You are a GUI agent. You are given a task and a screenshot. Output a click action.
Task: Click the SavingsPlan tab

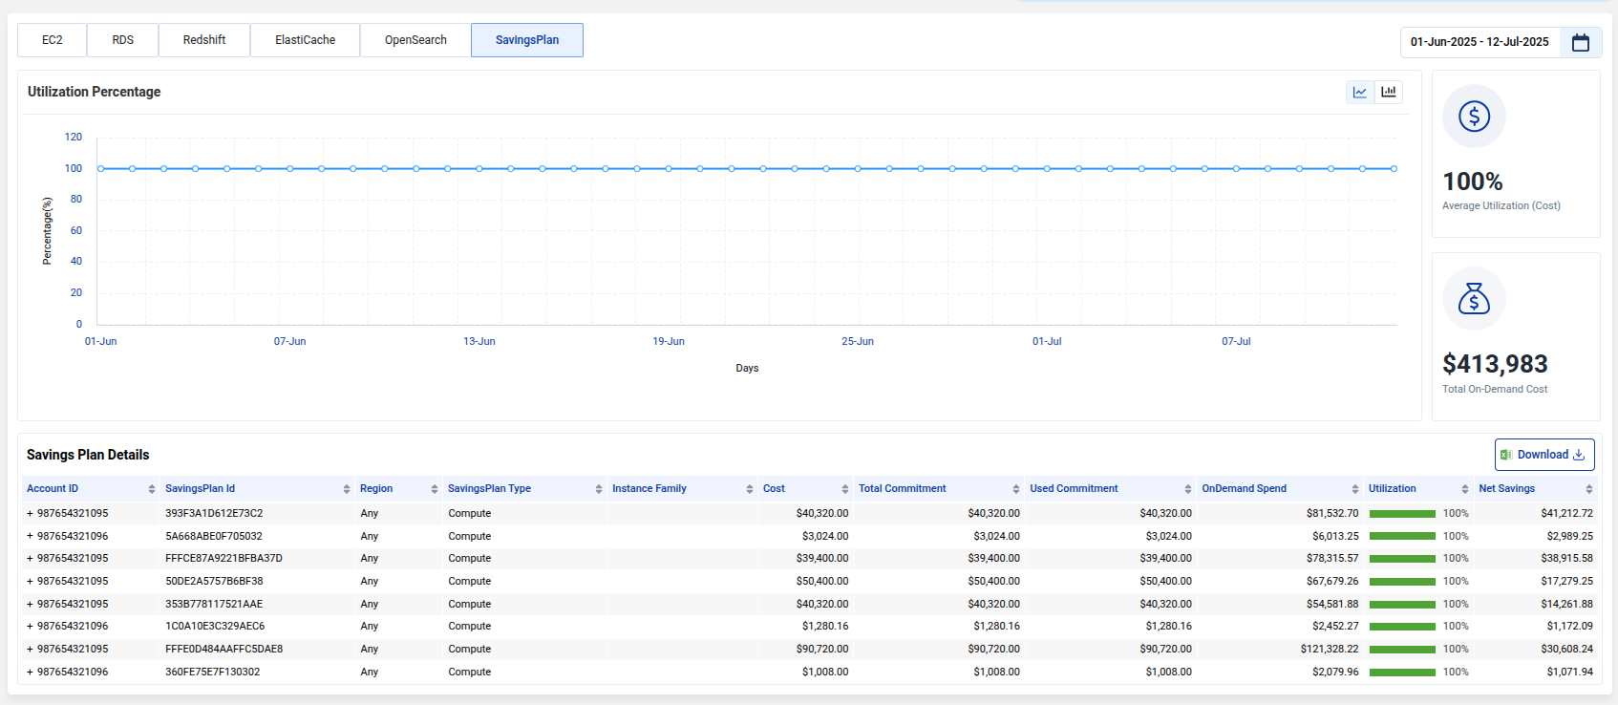tap(527, 40)
